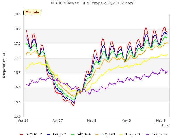Click the purple Tul2_Ts-32 legend swatch
The width and height of the screenshot is (187, 140).
[147, 135]
